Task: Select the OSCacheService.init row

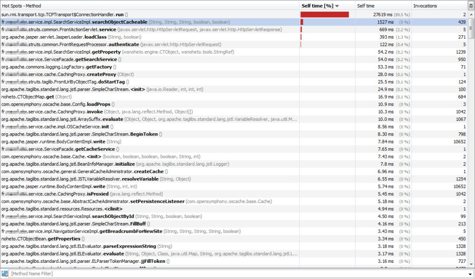Action: click(234, 127)
